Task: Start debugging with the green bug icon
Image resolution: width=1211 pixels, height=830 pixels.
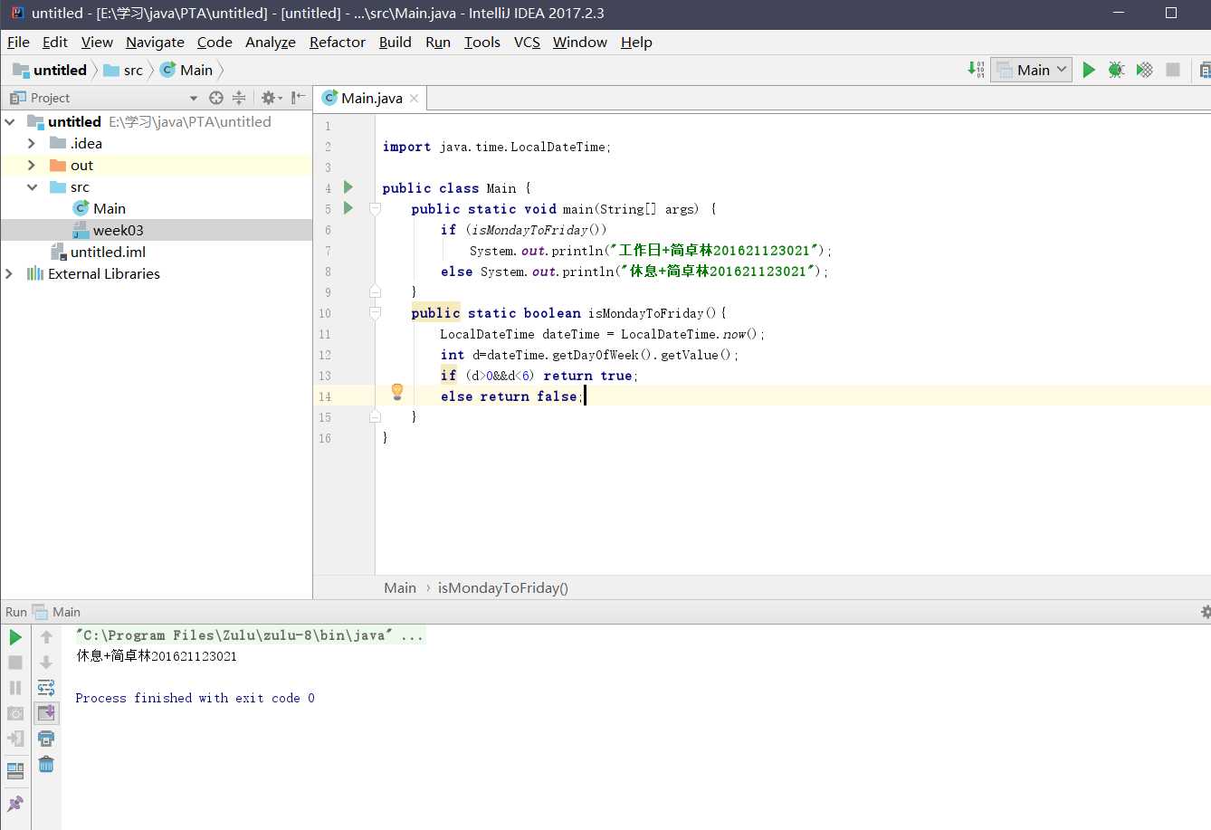Action: (x=1116, y=70)
